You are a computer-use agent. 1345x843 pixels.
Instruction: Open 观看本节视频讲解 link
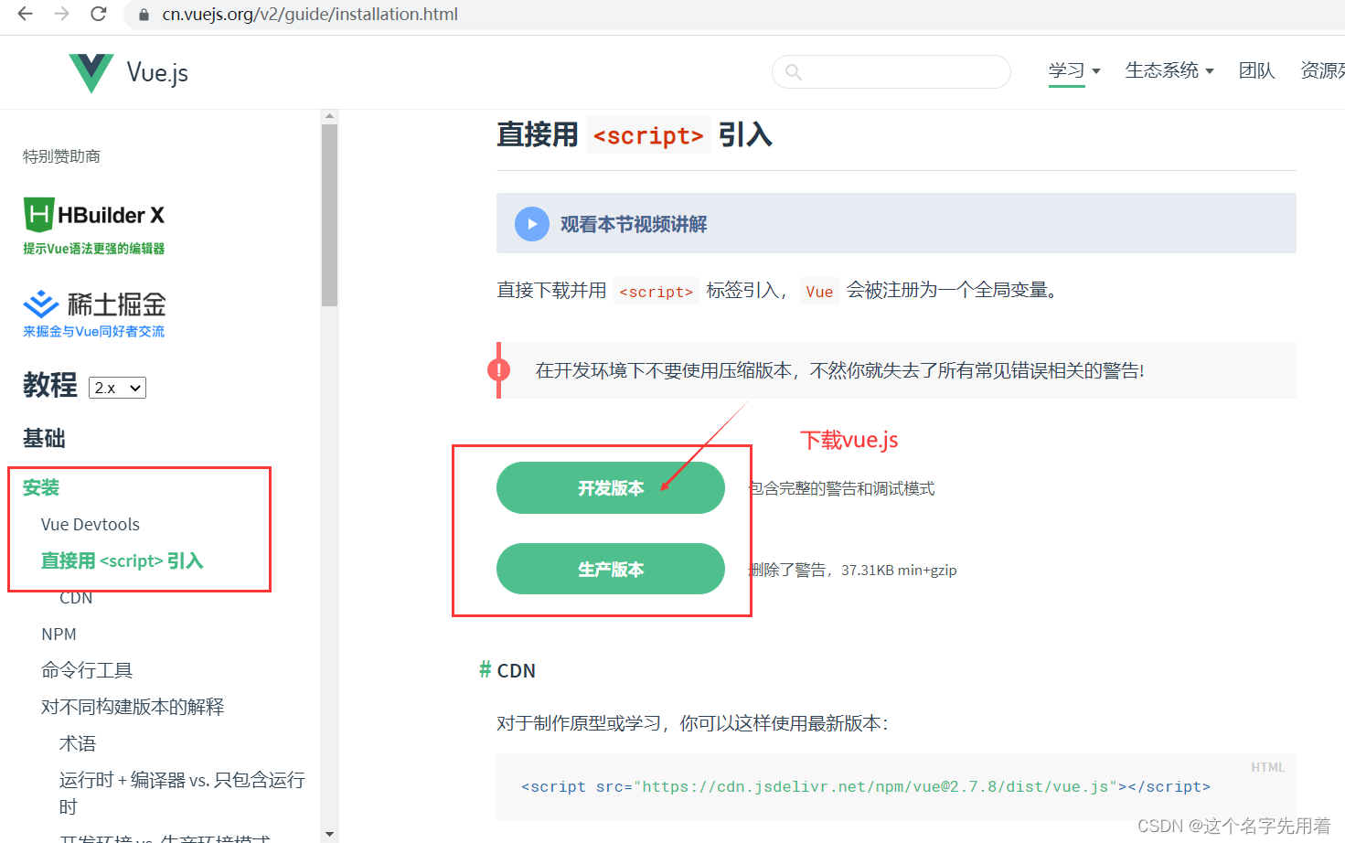634,224
